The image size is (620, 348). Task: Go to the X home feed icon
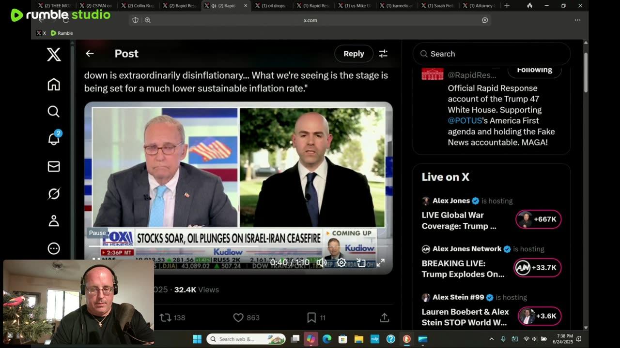tap(54, 84)
